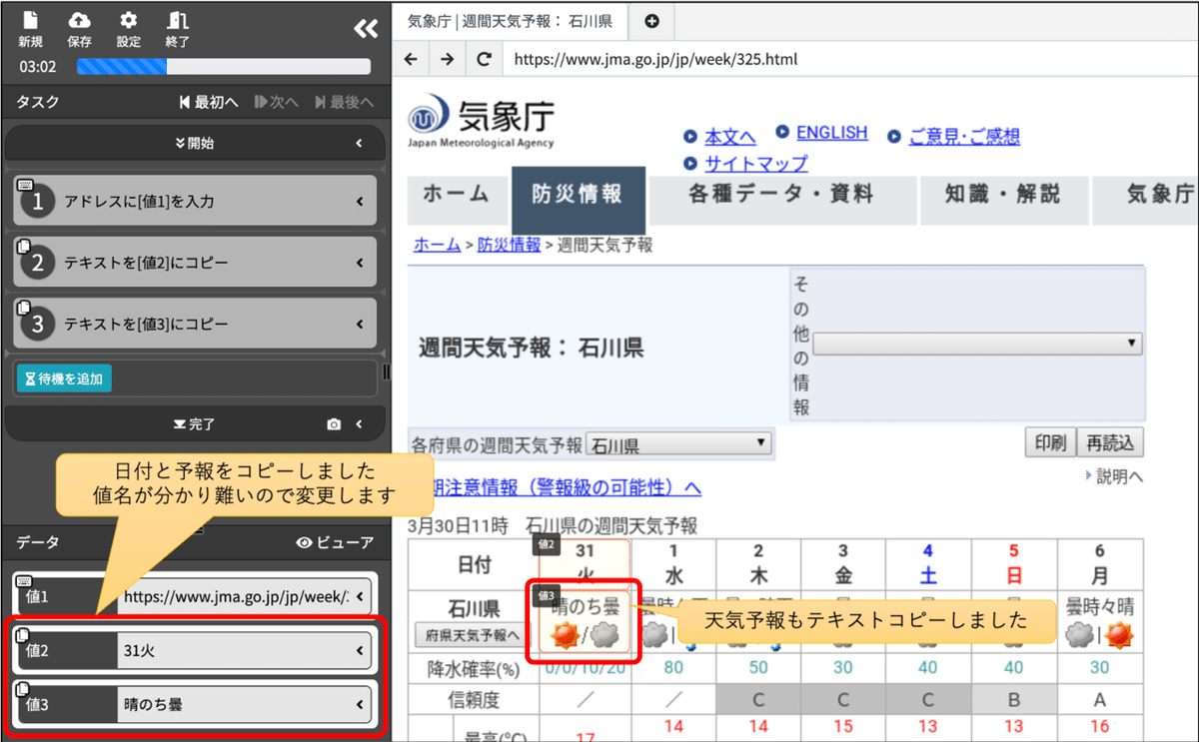Click the 待機を追加 button
Screen dimensions: 1199x742
63,379
